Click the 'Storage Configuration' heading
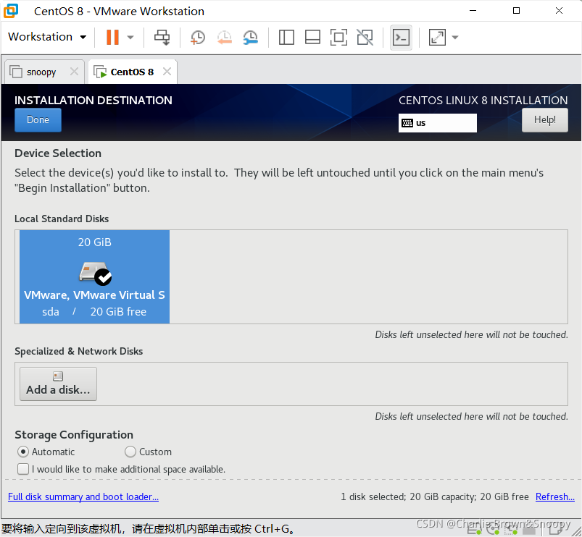 pyautogui.click(x=74, y=434)
